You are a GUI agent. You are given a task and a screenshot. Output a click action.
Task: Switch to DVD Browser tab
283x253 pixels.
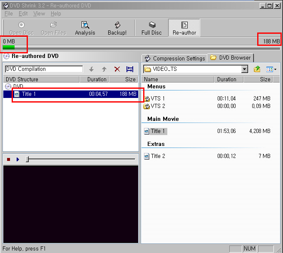(231, 58)
